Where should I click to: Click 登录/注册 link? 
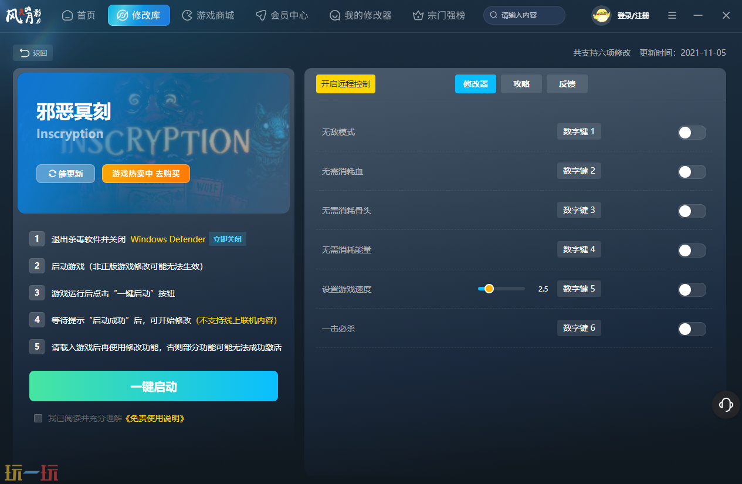point(633,16)
